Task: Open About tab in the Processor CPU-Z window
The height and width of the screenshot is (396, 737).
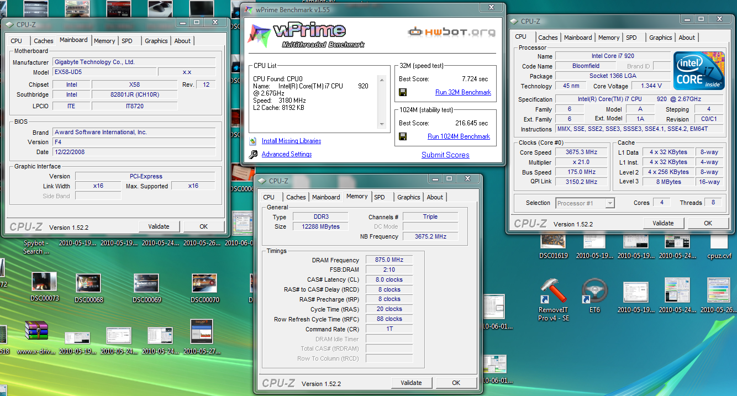Action: pos(687,38)
